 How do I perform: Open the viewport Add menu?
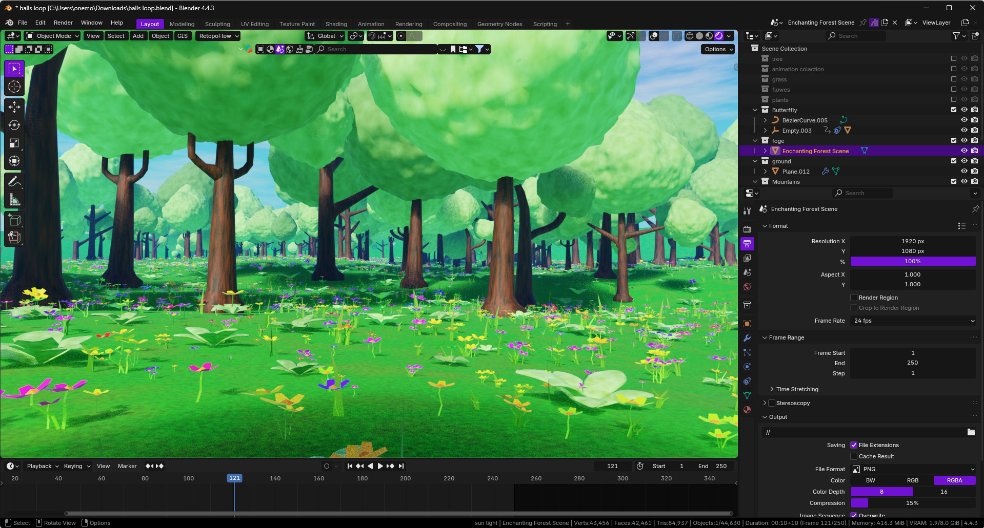click(x=138, y=36)
